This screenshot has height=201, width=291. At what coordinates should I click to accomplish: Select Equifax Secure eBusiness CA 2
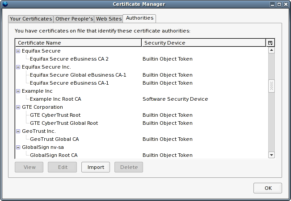pyautogui.click(x=69, y=59)
